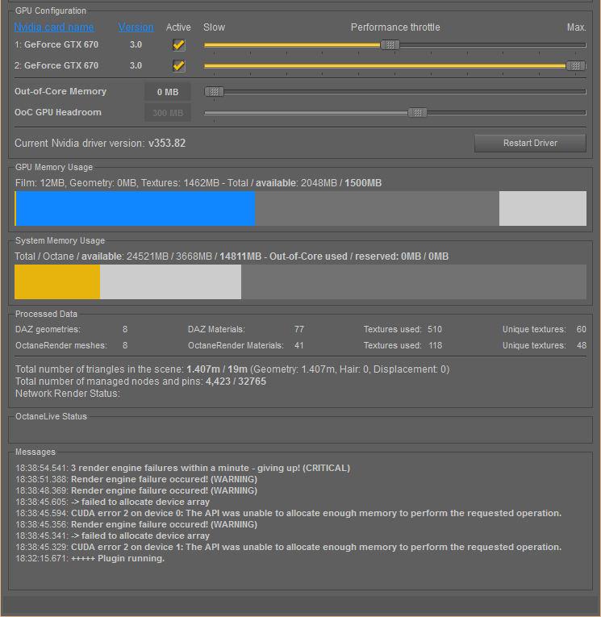Click the Out-of-Core Memory 0 MB field

click(x=168, y=92)
